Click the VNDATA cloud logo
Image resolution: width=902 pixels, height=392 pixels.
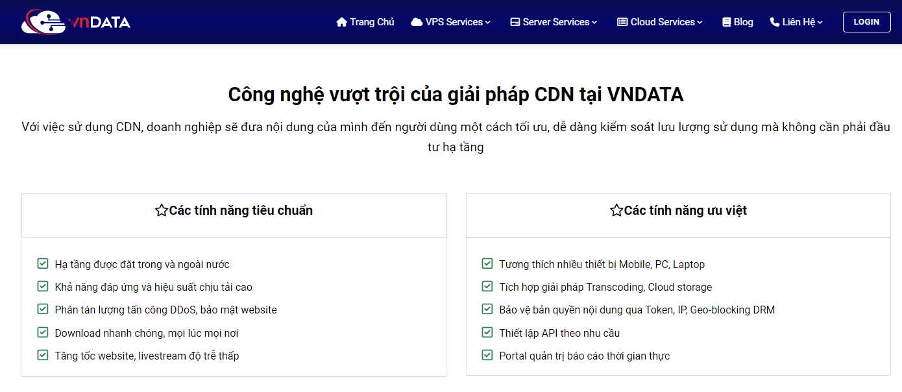point(43,21)
